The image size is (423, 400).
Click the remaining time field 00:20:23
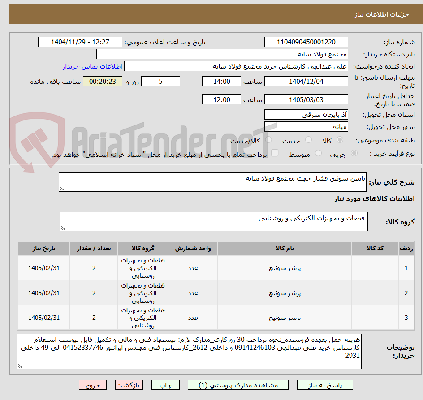click(x=103, y=81)
